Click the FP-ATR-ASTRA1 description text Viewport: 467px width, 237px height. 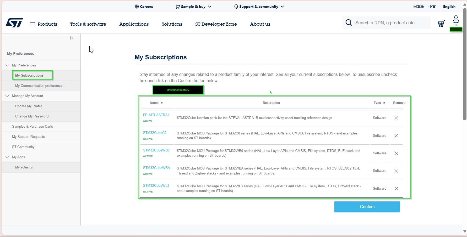point(254,118)
